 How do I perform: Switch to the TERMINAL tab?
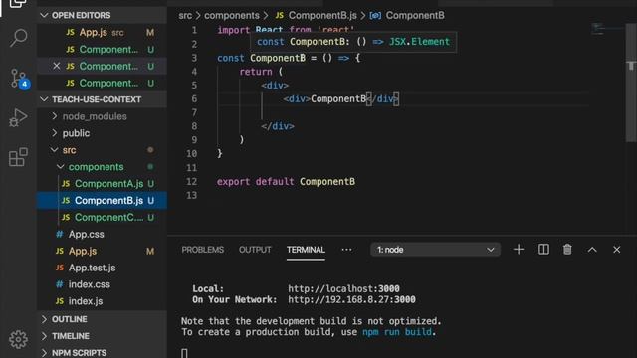click(x=306, y=250)
